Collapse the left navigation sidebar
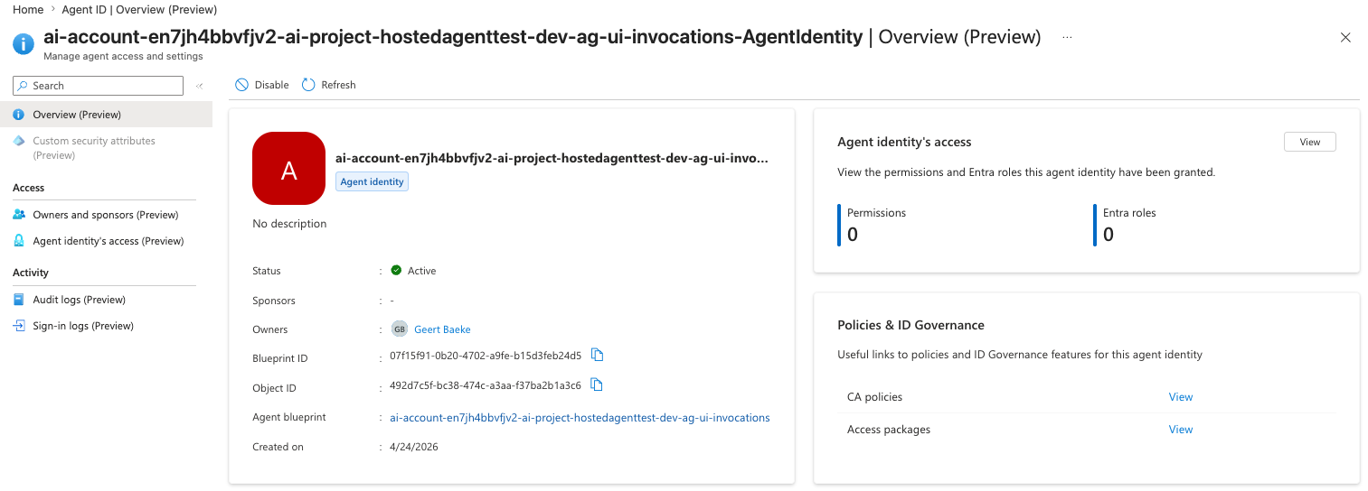 click(199, 86)
